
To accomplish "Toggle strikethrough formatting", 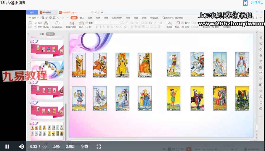I will 108,27.
